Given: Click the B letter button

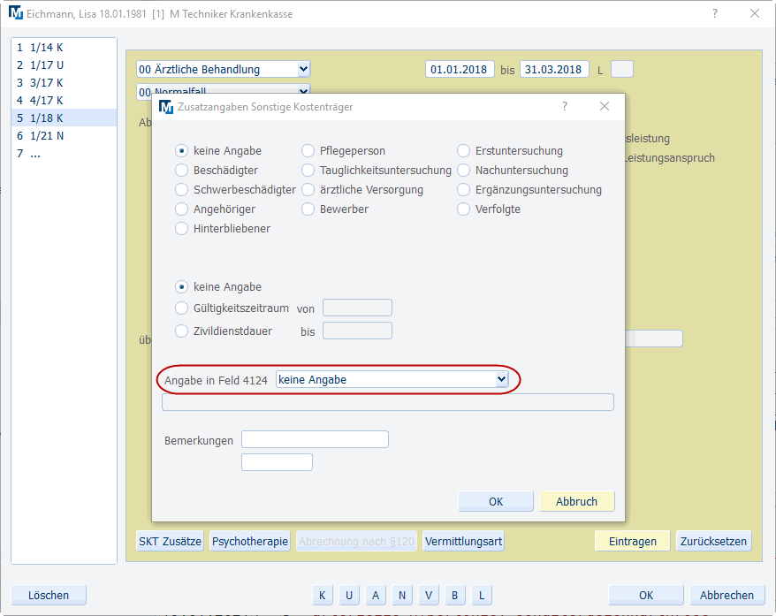Looking at the screenshot, I should pos(455,595).
